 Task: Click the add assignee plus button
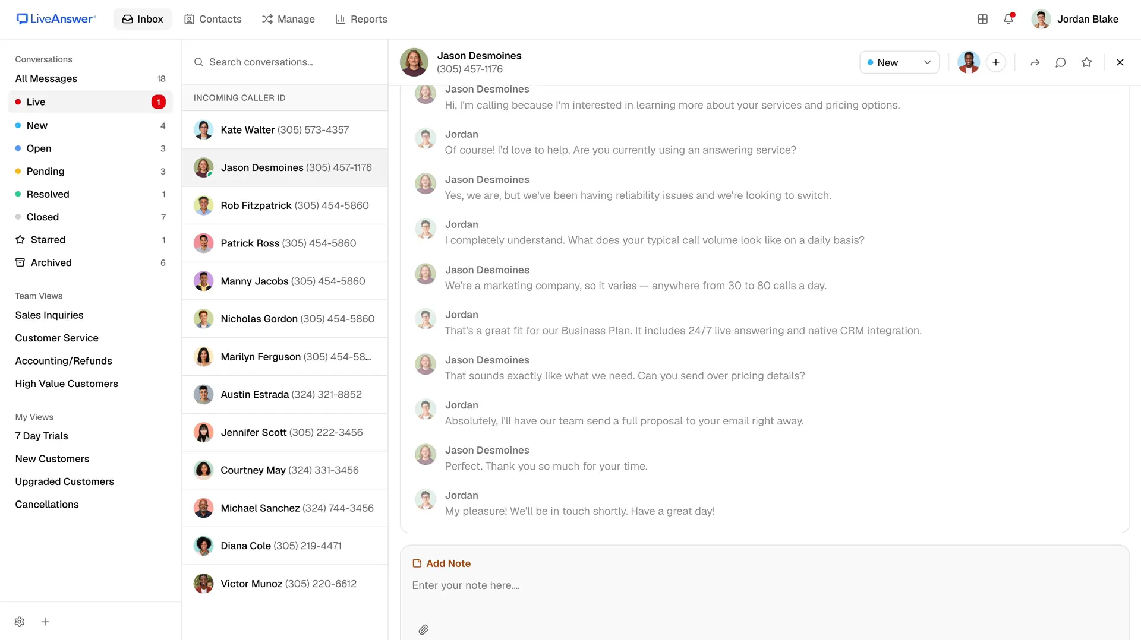point(996,62)
